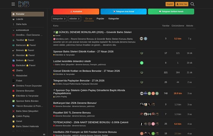Click freespin tag under Luizbet topic
The image size is (213, 136).
pyautogui.click(x=94, y=65)
